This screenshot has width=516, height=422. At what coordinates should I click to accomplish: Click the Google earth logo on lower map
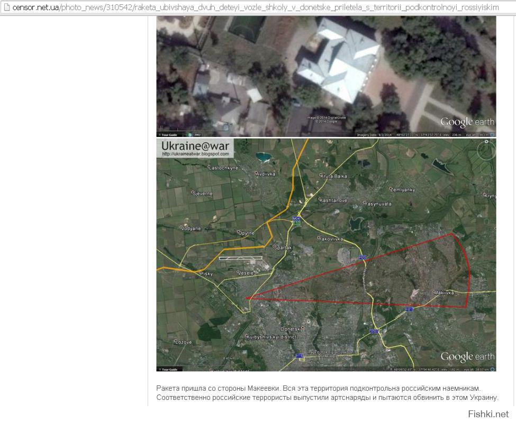pyautogui.click(x=467, y=356)
